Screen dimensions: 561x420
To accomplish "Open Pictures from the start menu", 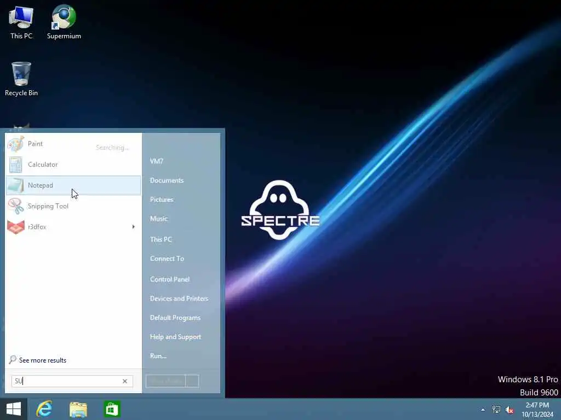I will [162, 200].
